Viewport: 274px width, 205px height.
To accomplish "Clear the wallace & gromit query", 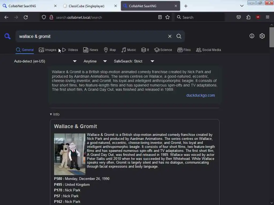I will (170, 36).
